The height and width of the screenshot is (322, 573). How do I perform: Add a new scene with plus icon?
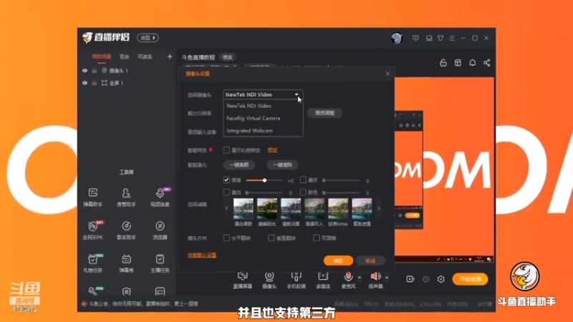coord(170,57)
